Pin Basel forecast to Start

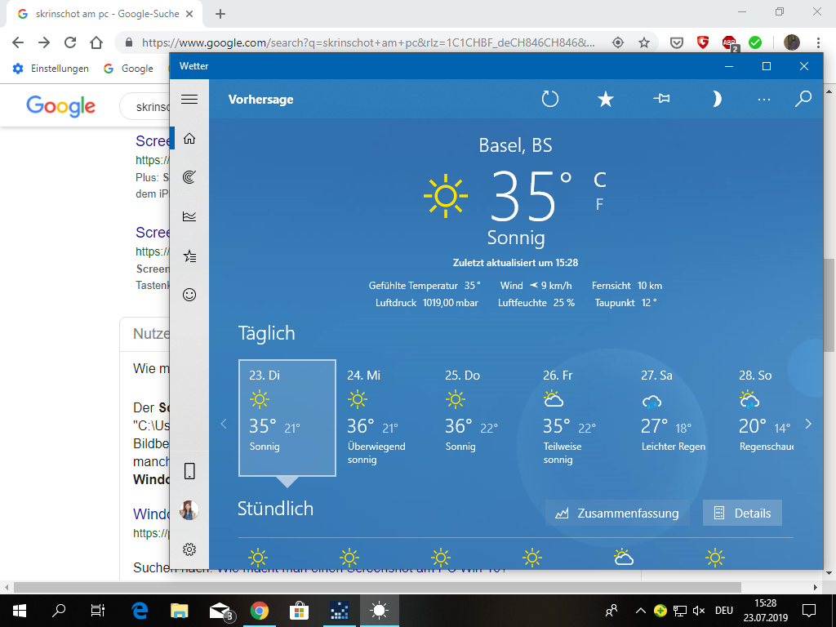coord(661,100)
